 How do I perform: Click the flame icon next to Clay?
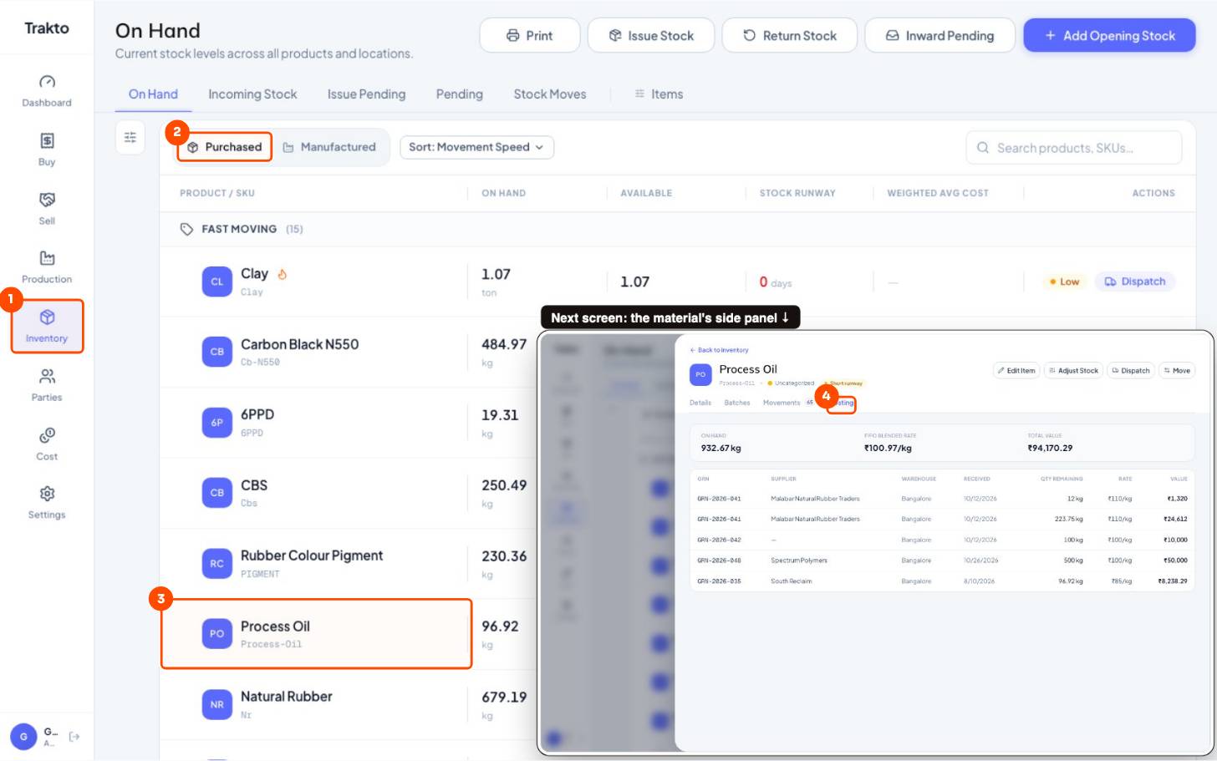tap(283, 274)
